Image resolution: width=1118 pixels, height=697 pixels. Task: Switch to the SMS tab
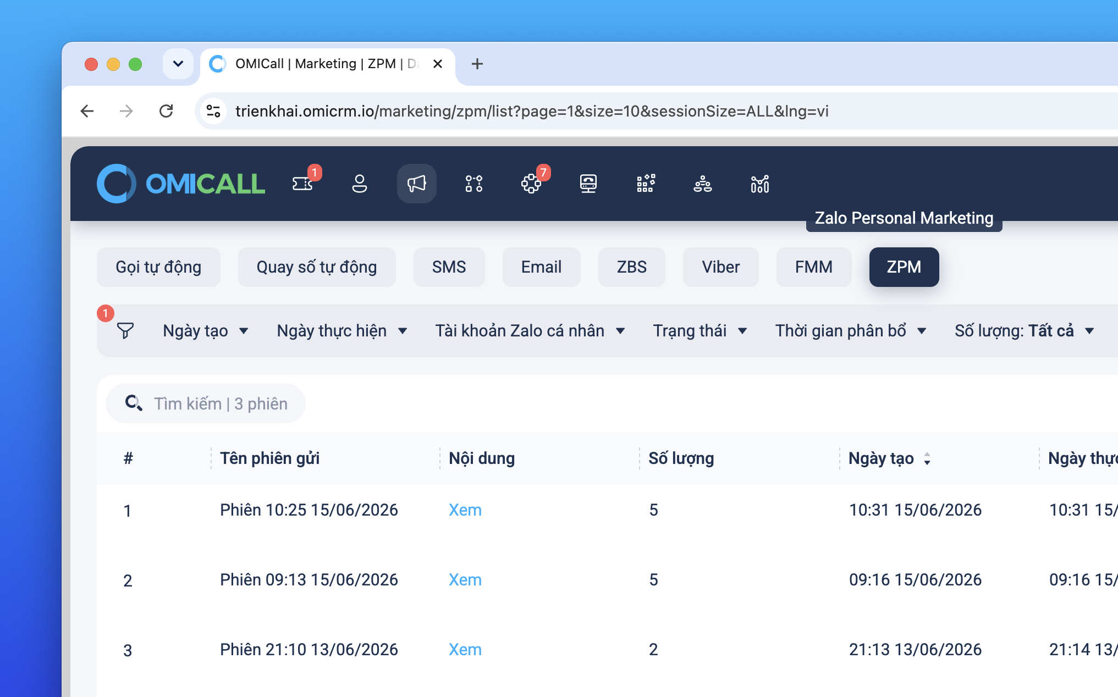(449, 267)
